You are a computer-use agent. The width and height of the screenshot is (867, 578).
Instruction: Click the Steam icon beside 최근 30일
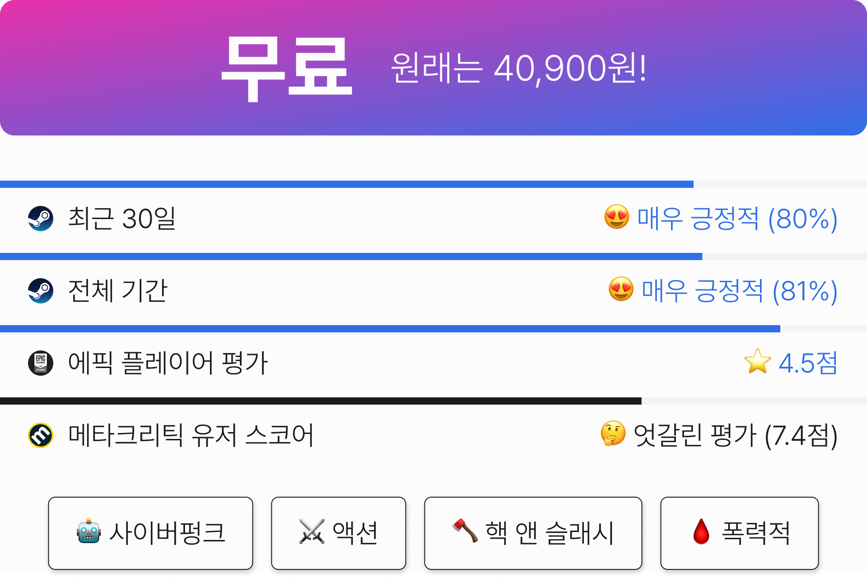pyautogui.click(x=41, y=219)
